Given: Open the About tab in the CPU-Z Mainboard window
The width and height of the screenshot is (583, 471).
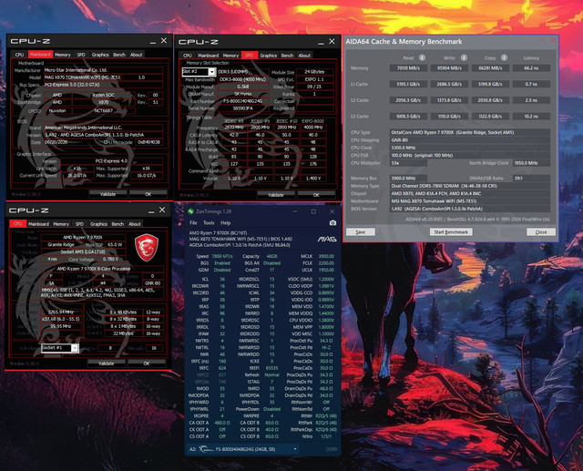Looking at the screenshot, I should click(136, 55).
